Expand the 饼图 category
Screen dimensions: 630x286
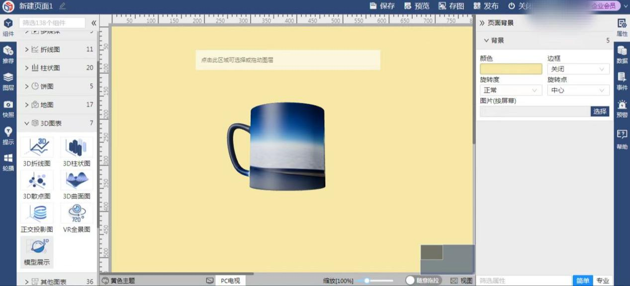click(x=59, y=86)
